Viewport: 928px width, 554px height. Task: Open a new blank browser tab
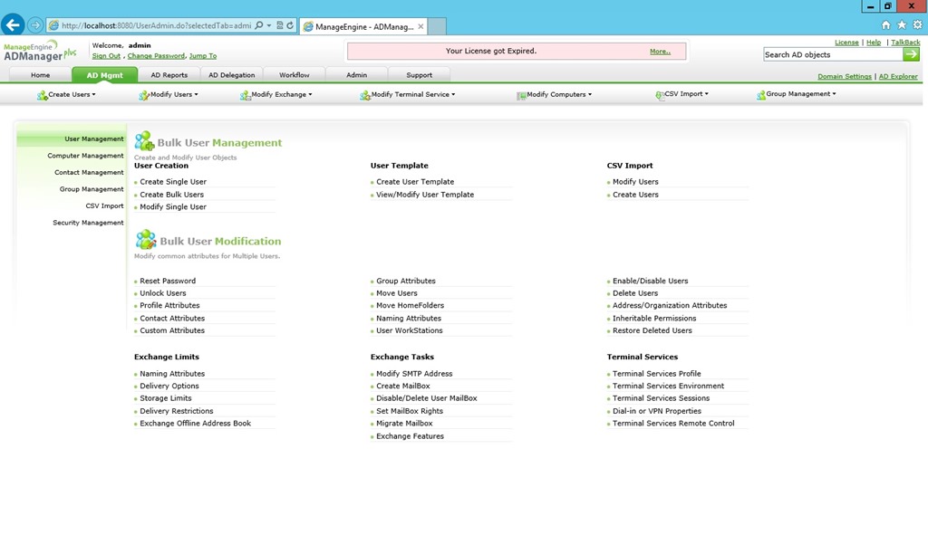coord(437,26)
